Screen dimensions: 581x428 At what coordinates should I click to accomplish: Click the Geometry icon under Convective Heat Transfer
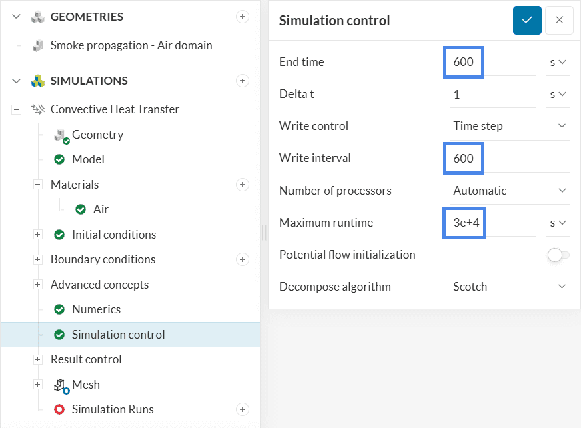coord(61,135)
